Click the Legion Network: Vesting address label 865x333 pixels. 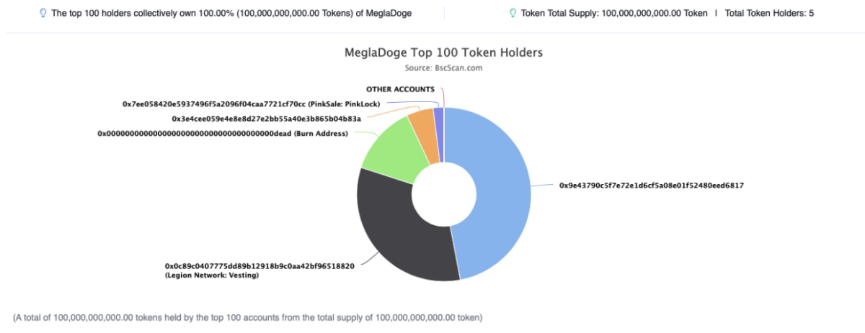(x=259, y=270)
